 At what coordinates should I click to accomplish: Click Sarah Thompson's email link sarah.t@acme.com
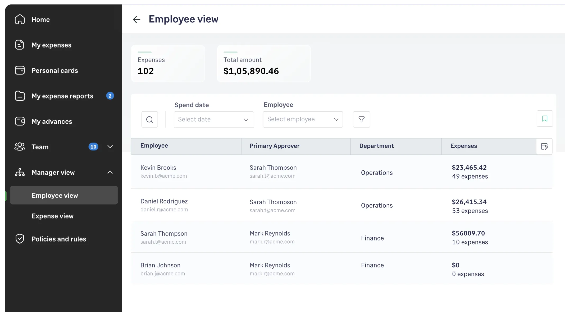(163, 242)
